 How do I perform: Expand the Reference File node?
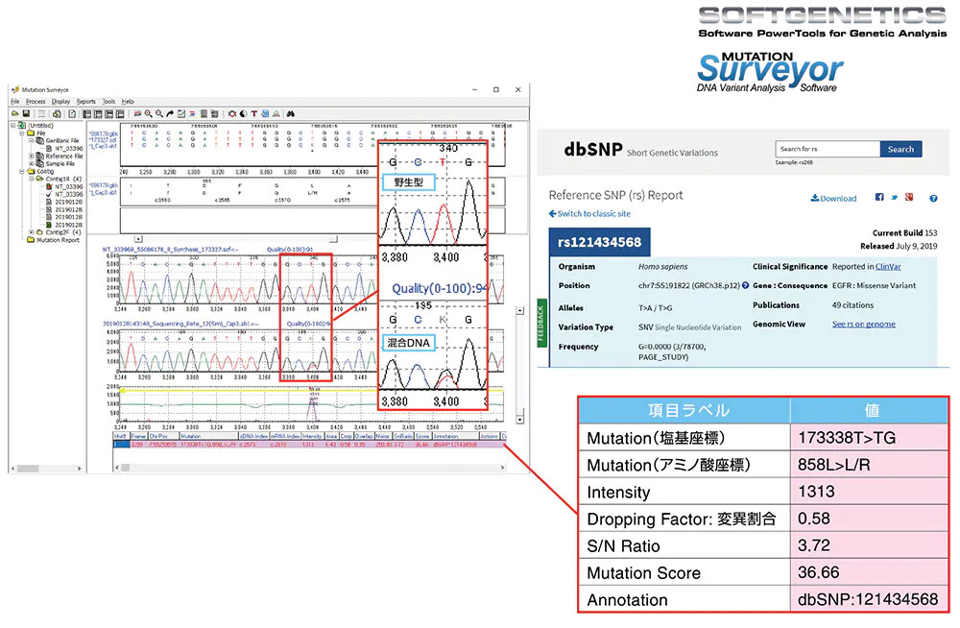pos(32,156)
